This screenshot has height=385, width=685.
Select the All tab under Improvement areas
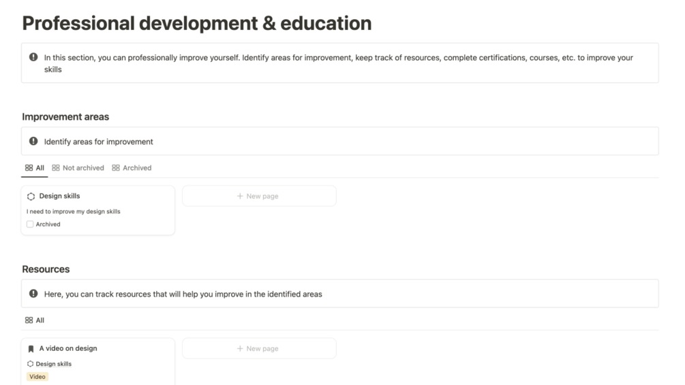click(35, 168)
